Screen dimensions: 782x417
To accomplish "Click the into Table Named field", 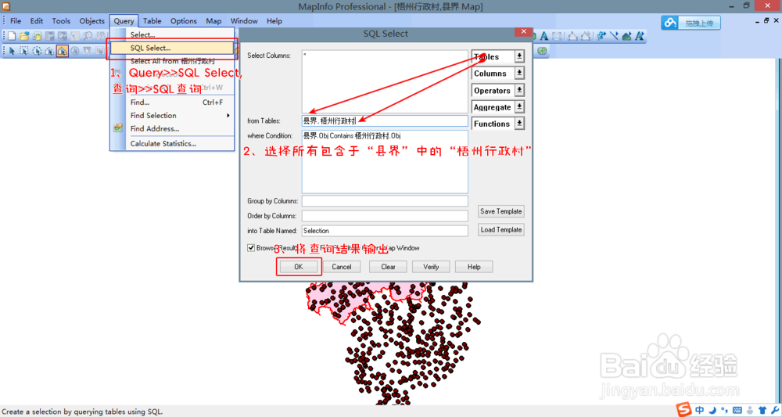I will pyautogui.click(x=385, y=231).
